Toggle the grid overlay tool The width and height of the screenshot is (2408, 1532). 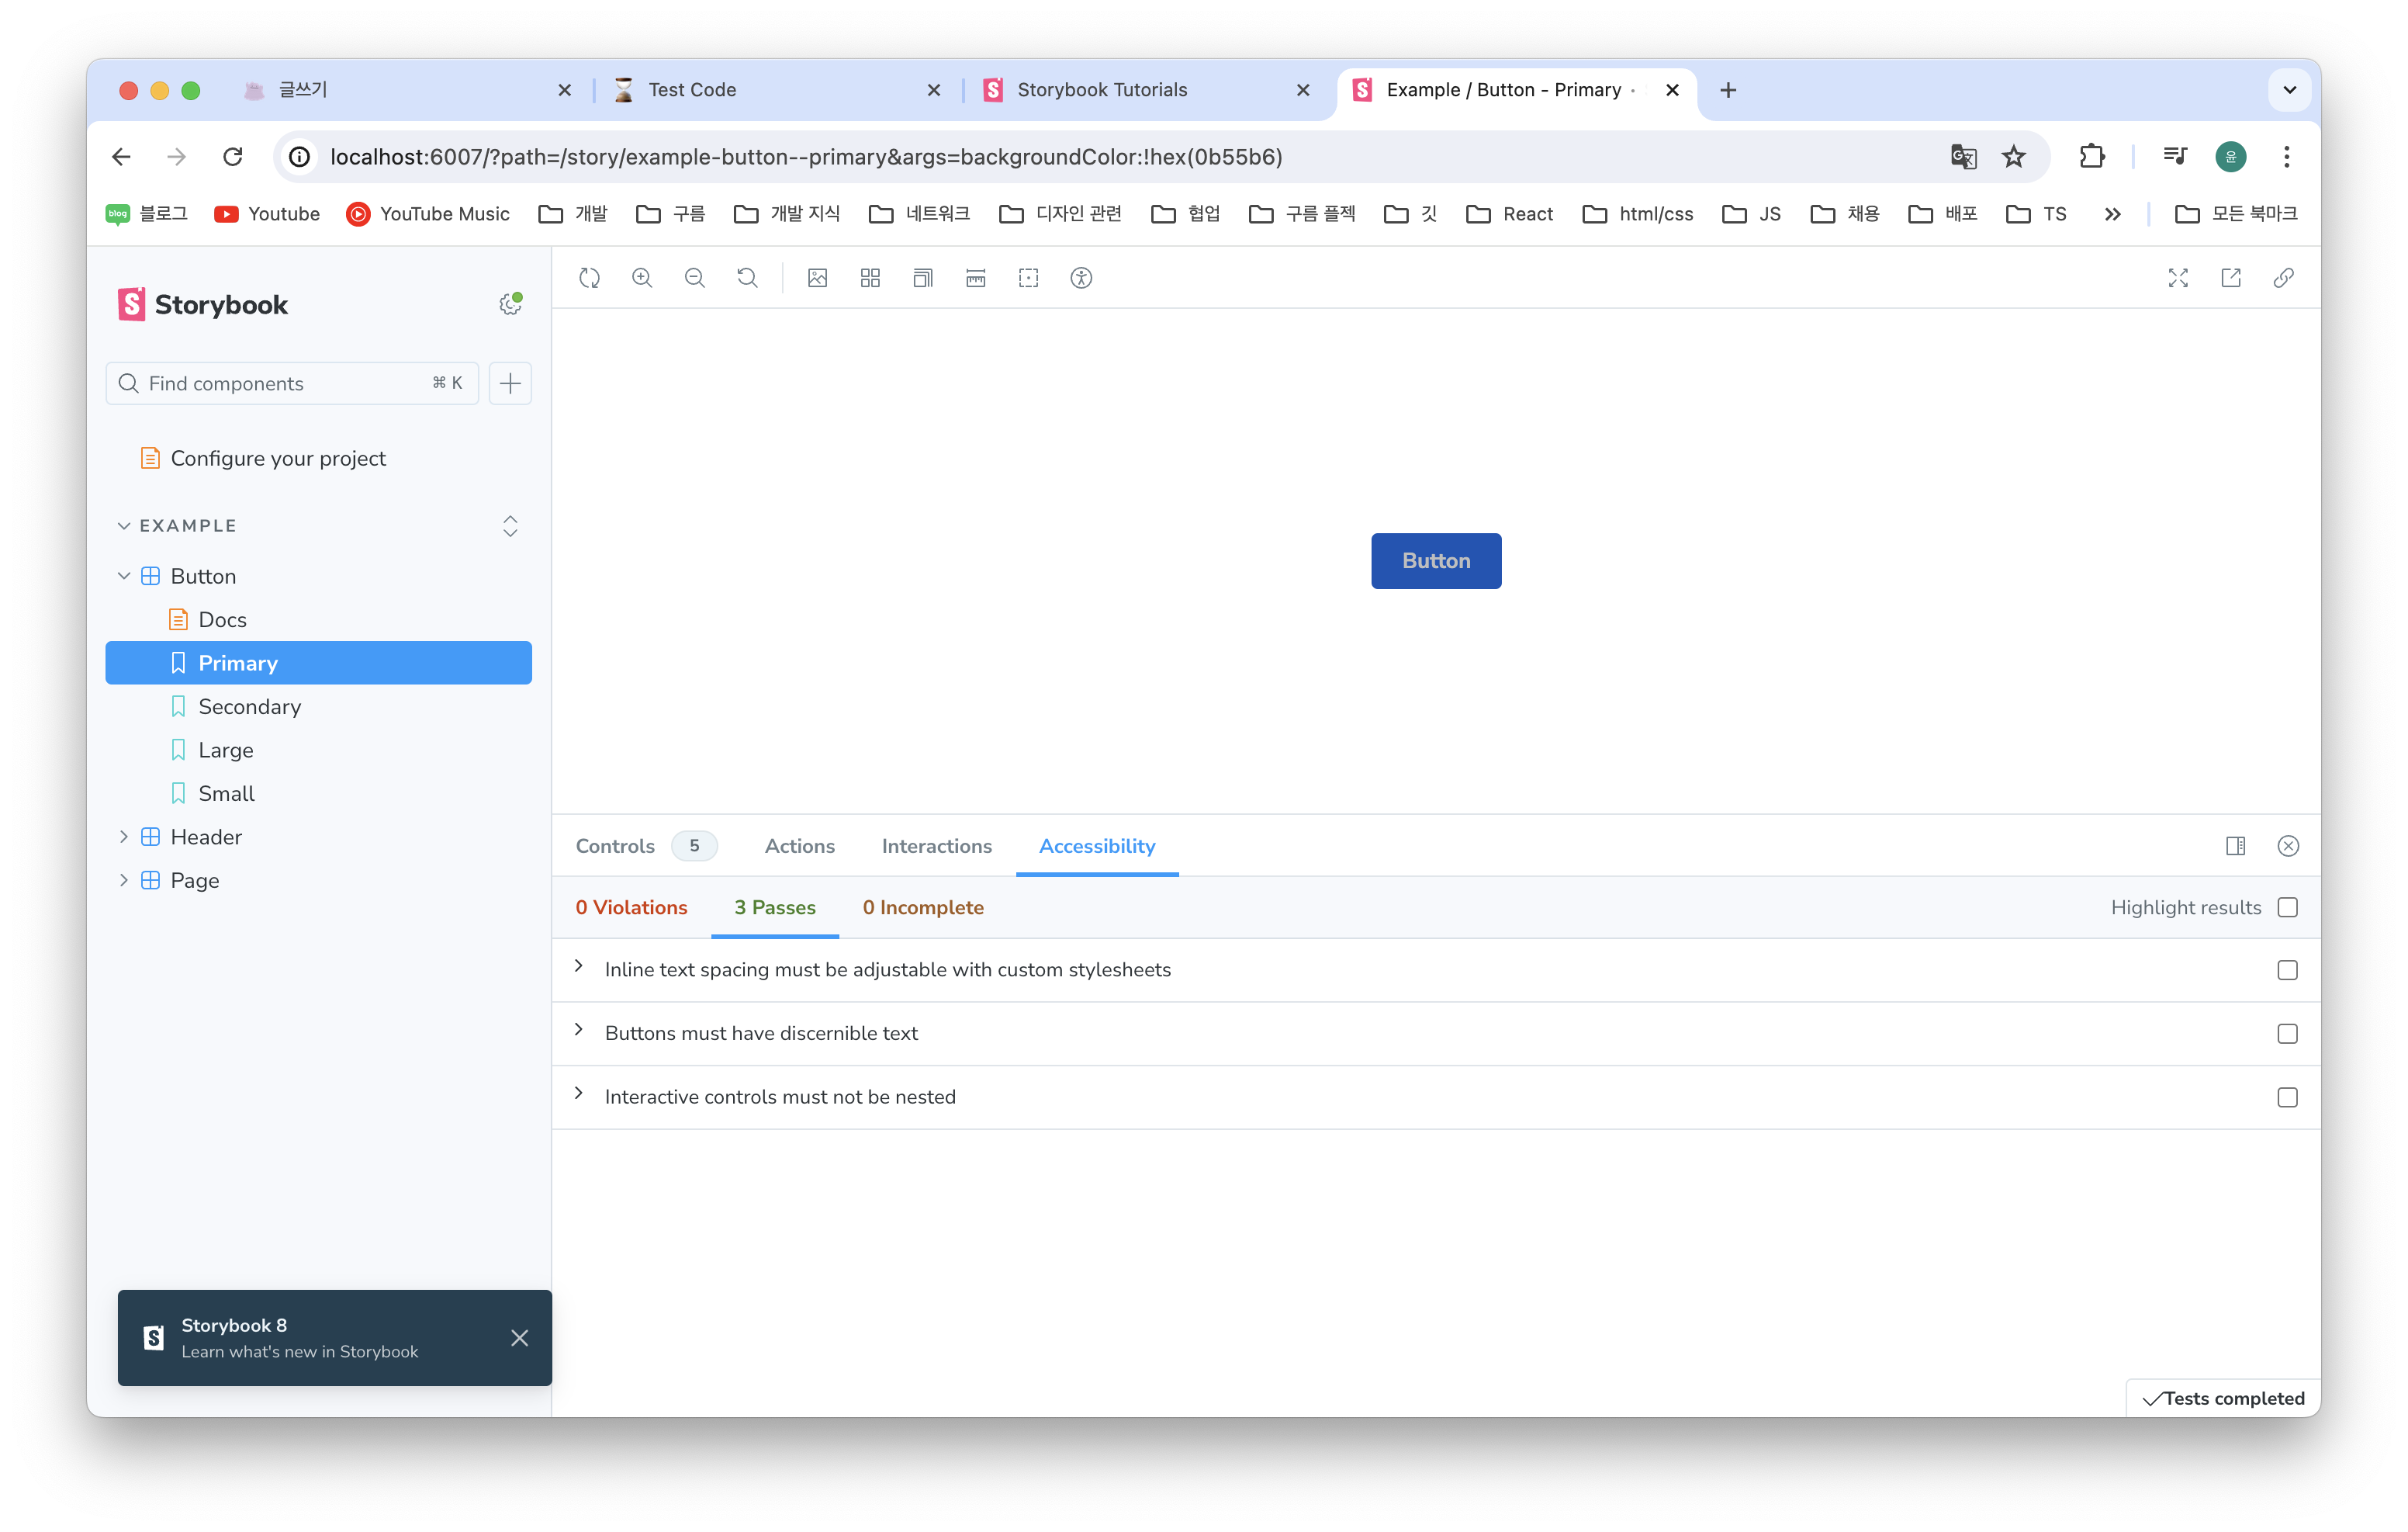[870, 278]
